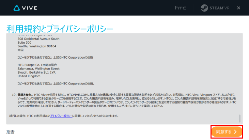Click the "Salamanca, Wellington Street" line
Viewport: 249px width, 140px height.
[x=38, y=69]
